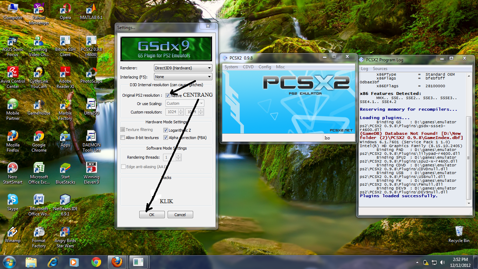The image size is (478, 269).
Task: Close the GSdx Settings dialog
Action: [x=208, y=26]
